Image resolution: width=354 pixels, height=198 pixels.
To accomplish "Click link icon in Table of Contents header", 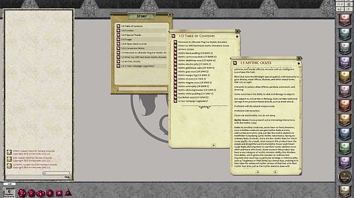I will click(173, 36).
